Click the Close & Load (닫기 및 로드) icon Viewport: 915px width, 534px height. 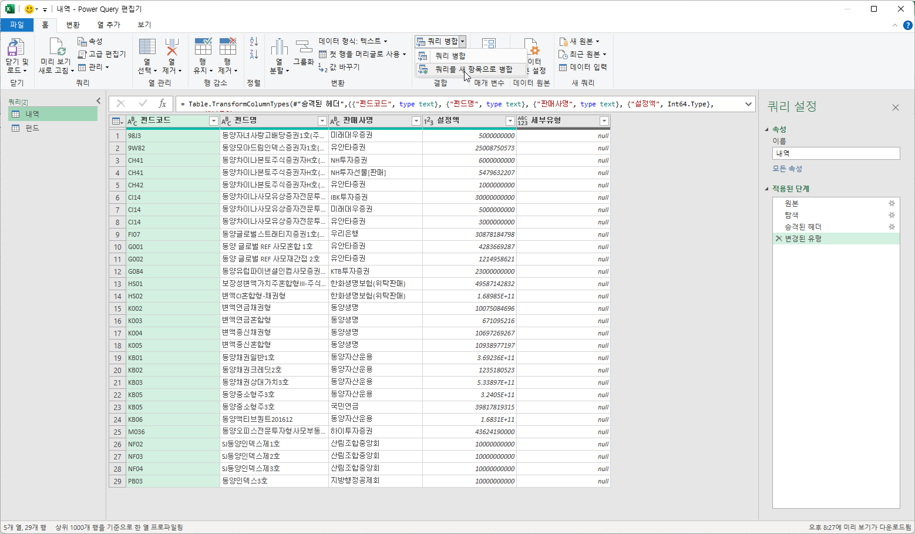[16, 47]
